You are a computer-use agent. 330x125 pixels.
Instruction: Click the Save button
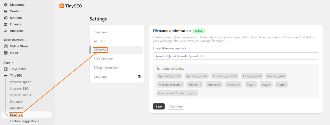point(159,106)
